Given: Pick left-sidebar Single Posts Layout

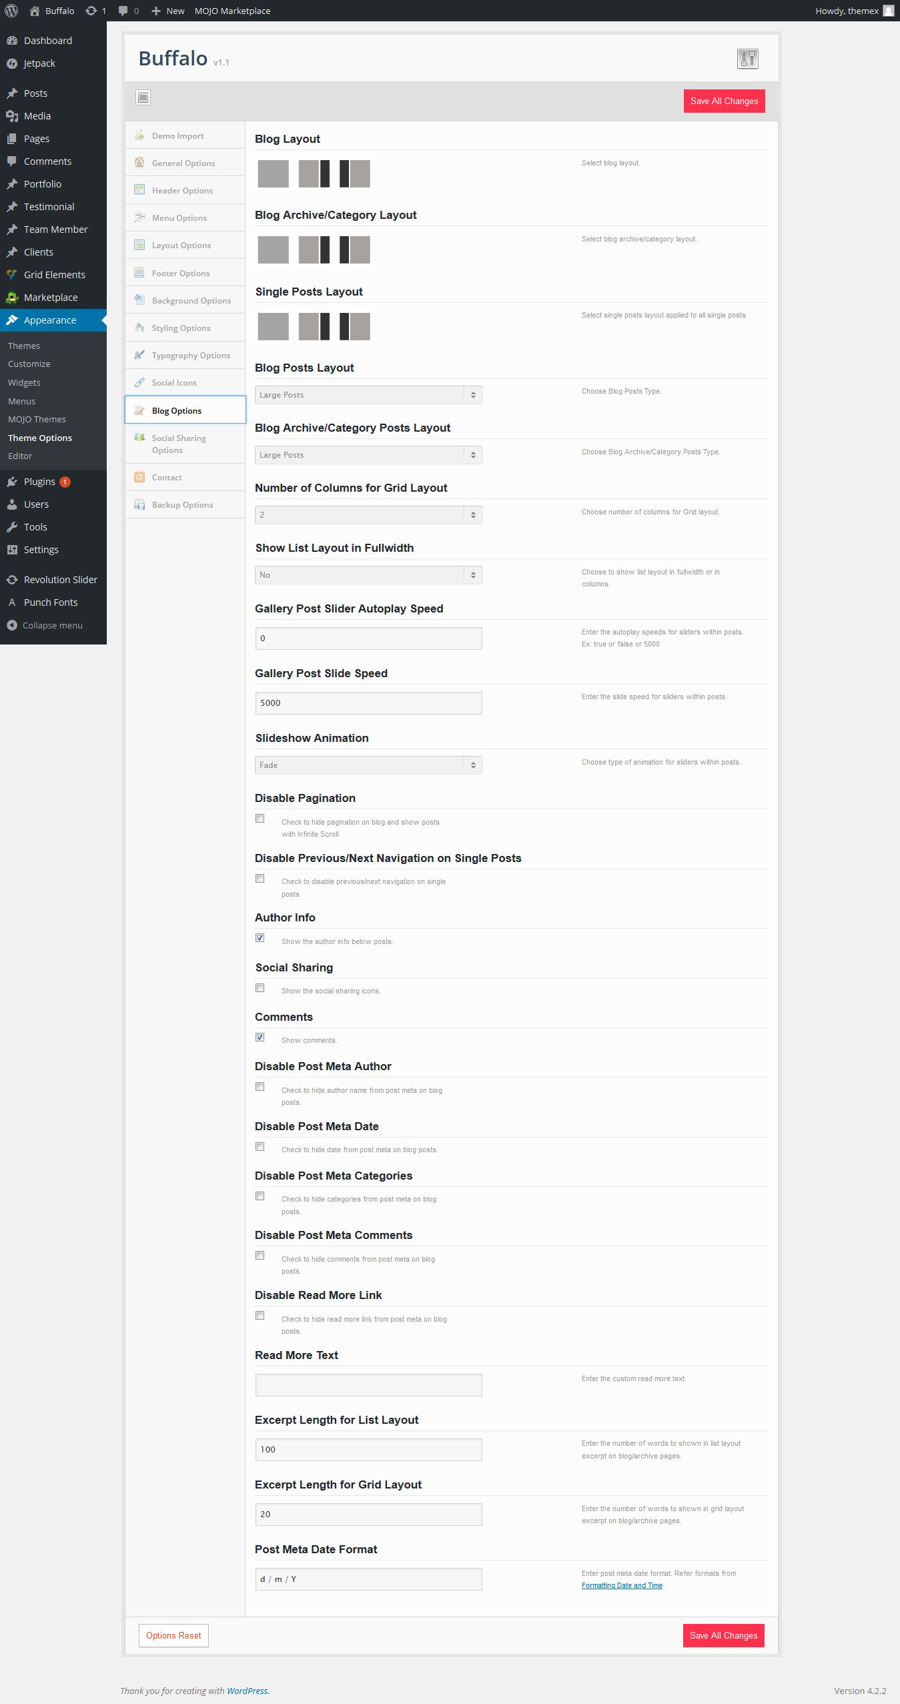Looking at the screenshot, I should point(355,326).
